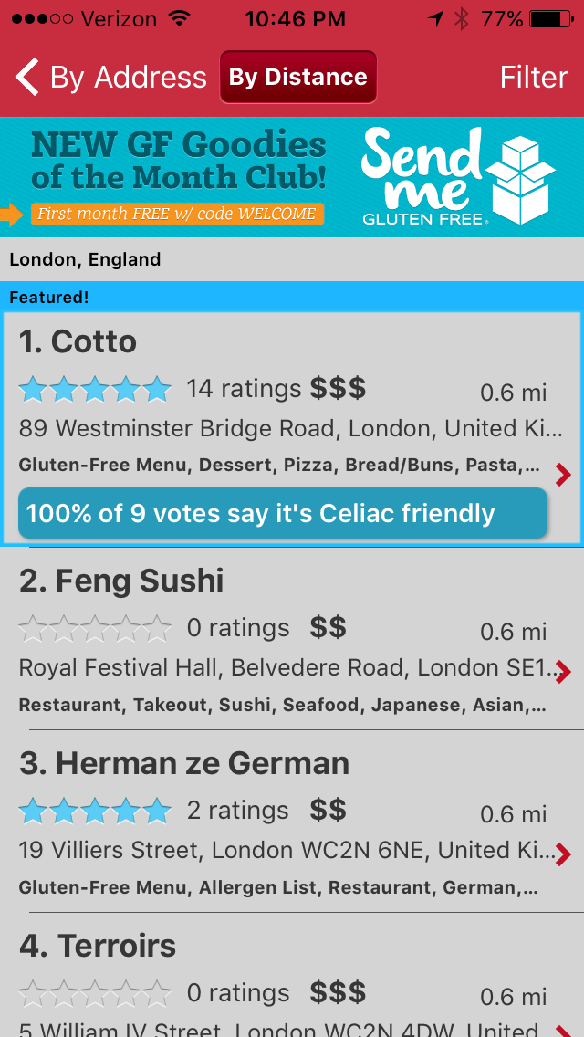This screenshot has height=1037, width=584.
Task: Expand Feng Sushi with red chevron
Action: 563,673
